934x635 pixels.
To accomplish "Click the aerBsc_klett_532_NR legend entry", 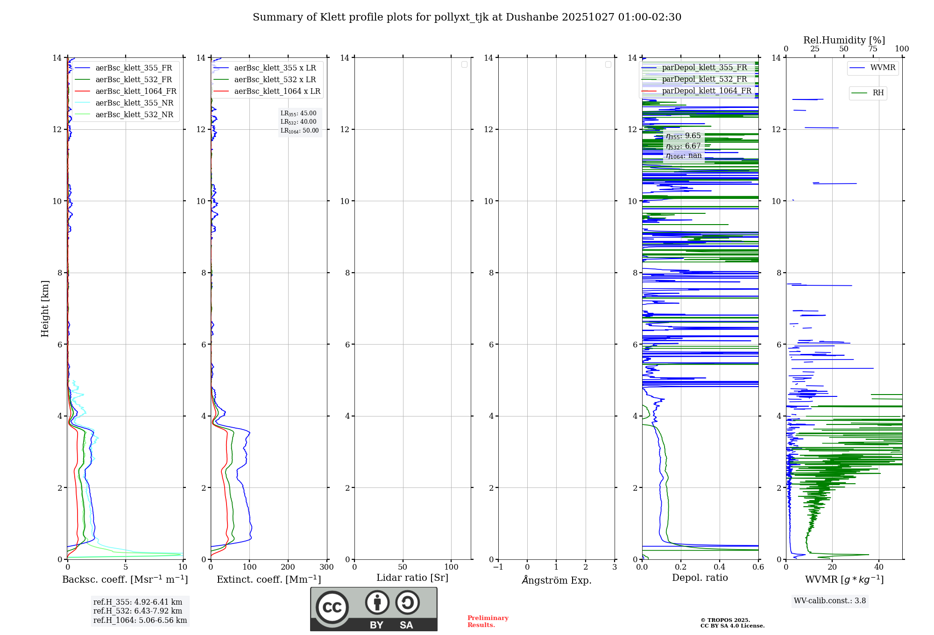I will 134,115.
